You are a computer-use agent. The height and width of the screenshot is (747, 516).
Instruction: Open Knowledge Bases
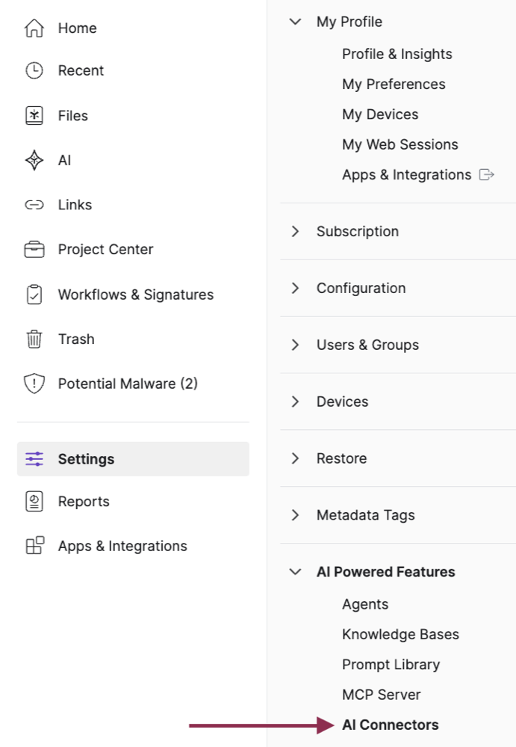tap(400, 635)
